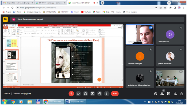
Task: Select Олег Чекан's participant tile
Action: (x=170, y=35)
